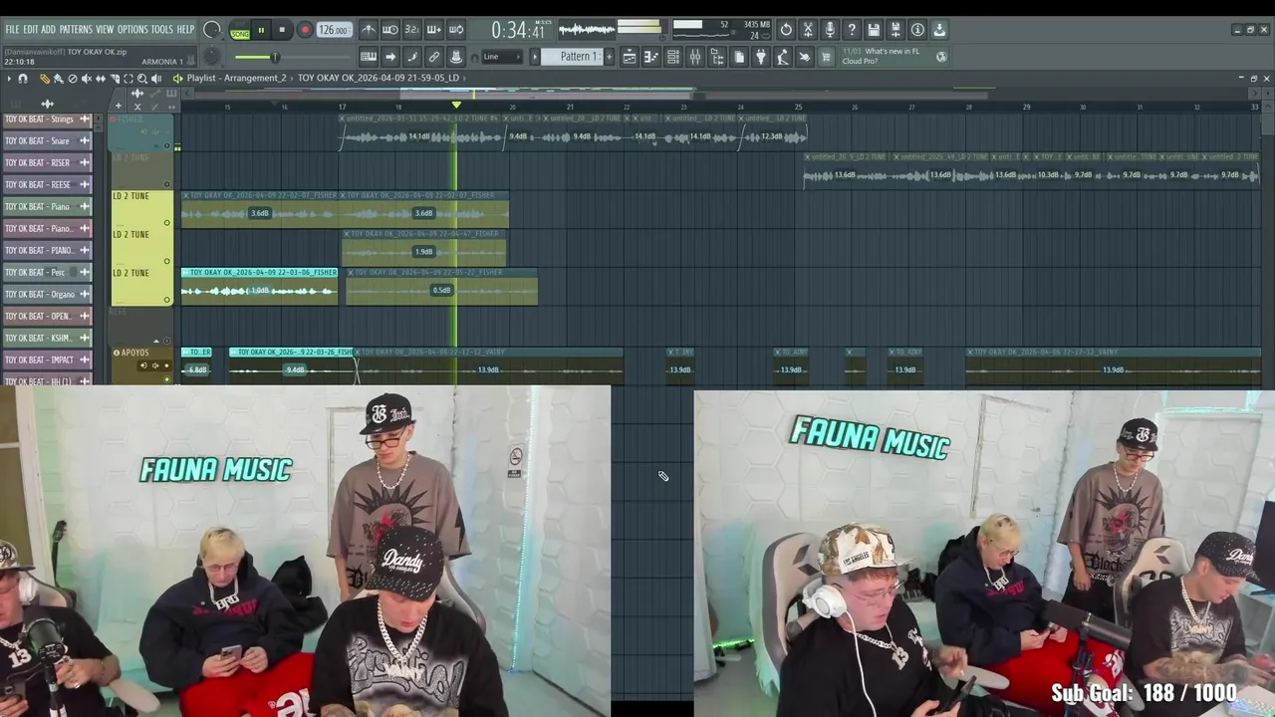This screenshot has width=1275, height=717.
Task: Open the PATTERNS menu
Action: point(76,30)
